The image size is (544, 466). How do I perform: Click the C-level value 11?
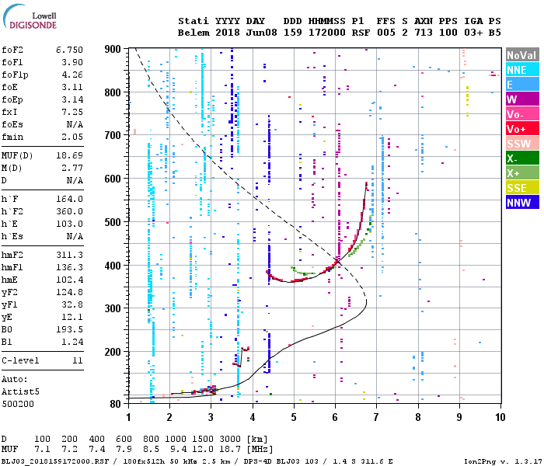(78, 360)
